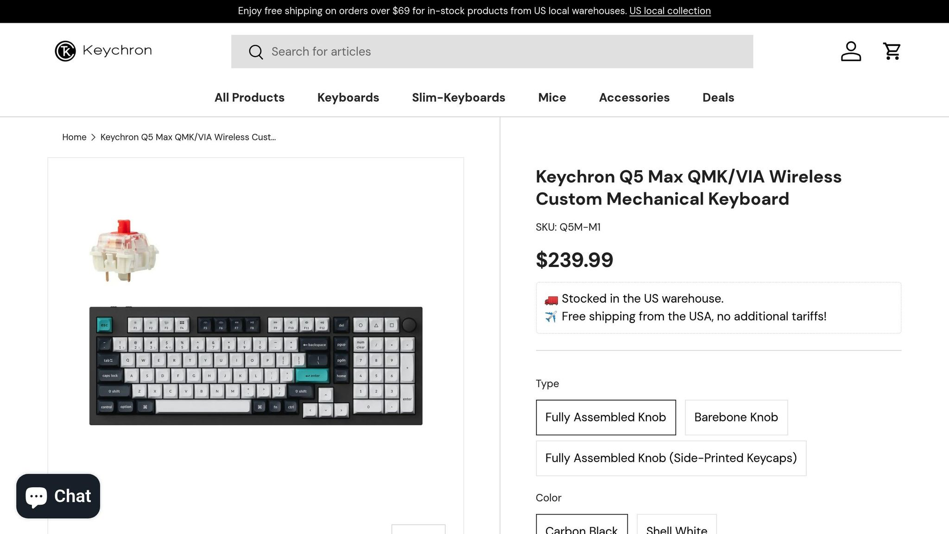
Task: Open the Slim-Keyboards menu
Action: (x=458, y=97)
